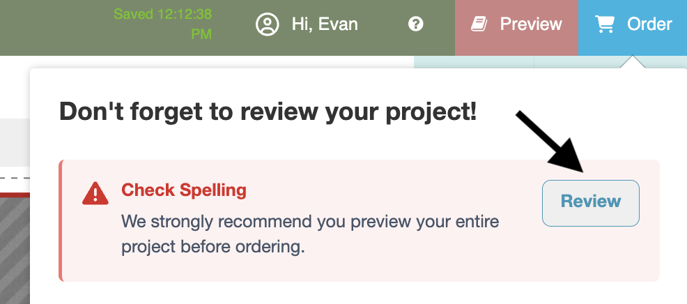Click the book icon on Preview
This screenshot has width=687, height=304.
481,24
